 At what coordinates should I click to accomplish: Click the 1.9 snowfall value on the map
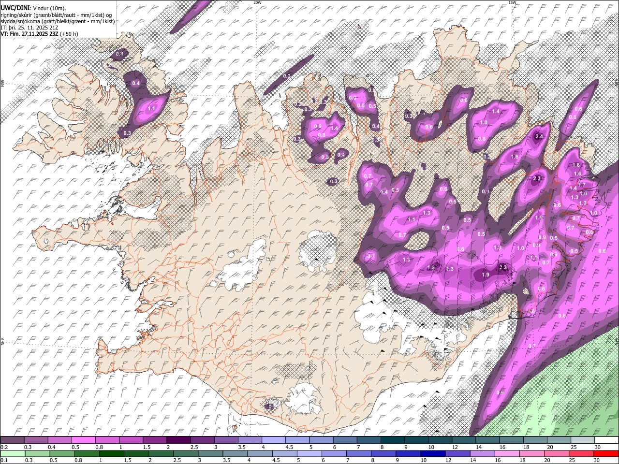[486, 275]
